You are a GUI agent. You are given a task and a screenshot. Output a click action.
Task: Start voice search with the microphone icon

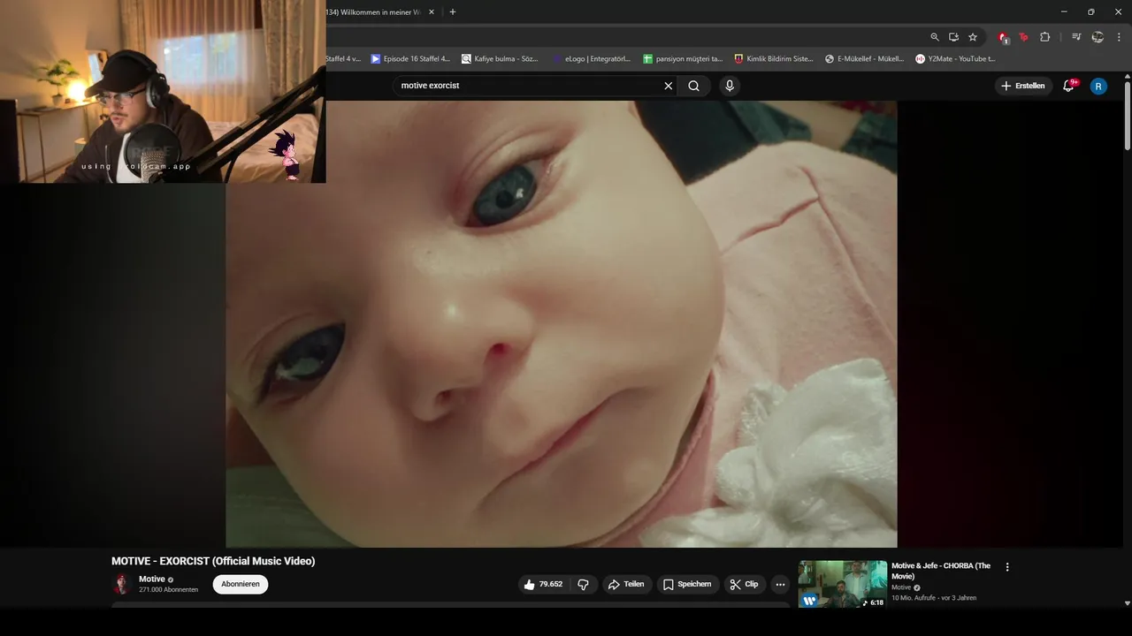(x=730, y=86)
